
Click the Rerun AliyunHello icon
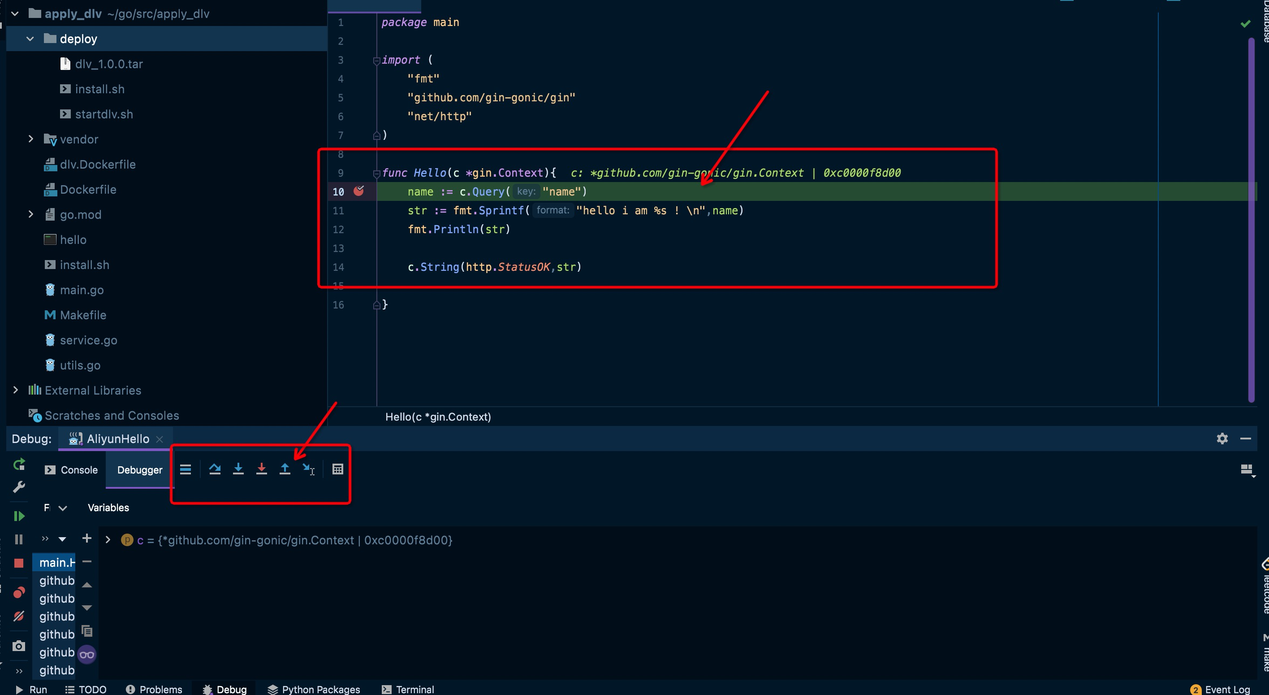[x=19, y=464]
